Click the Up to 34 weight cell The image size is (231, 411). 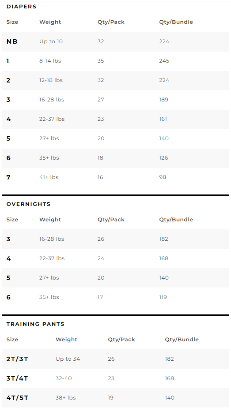(x=68, y=359)
